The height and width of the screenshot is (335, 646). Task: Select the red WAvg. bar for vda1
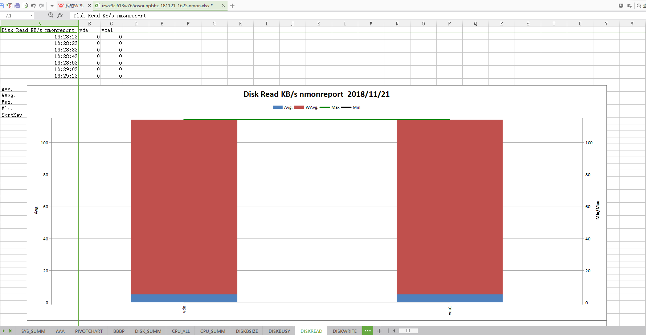450,207
